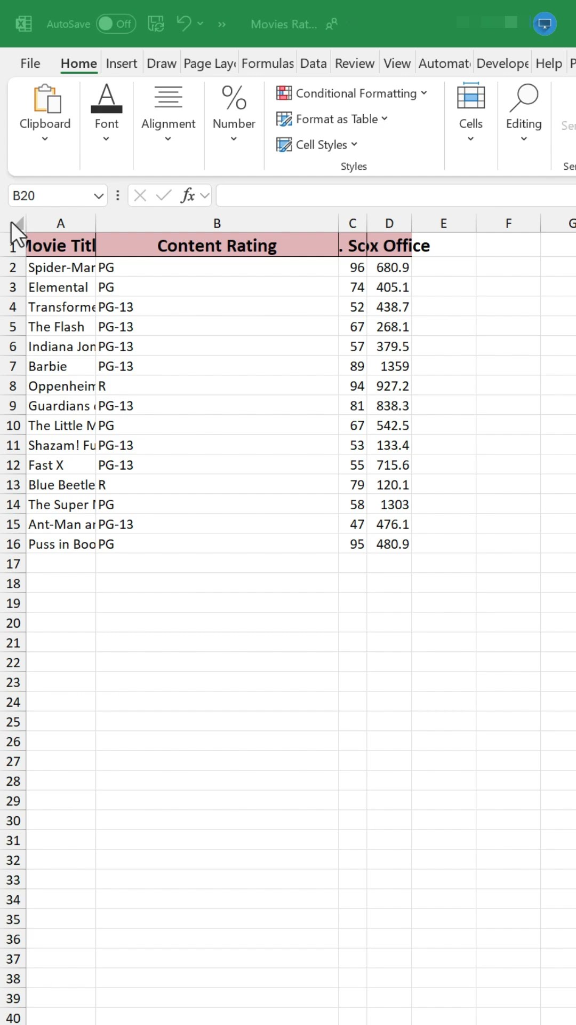Click Fast X title cell
The height and width of the screenshot is (1025, 576).
pos(61,465)
